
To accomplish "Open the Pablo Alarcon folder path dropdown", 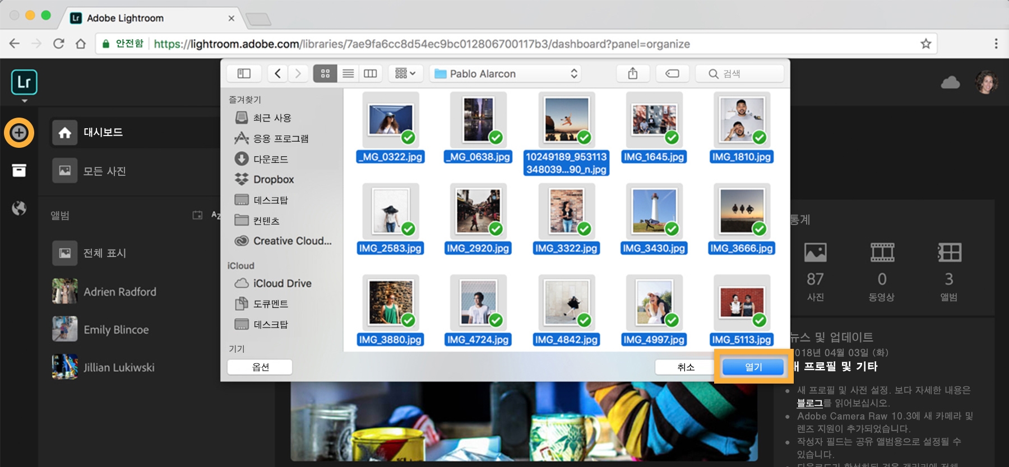I will point(506,73).
